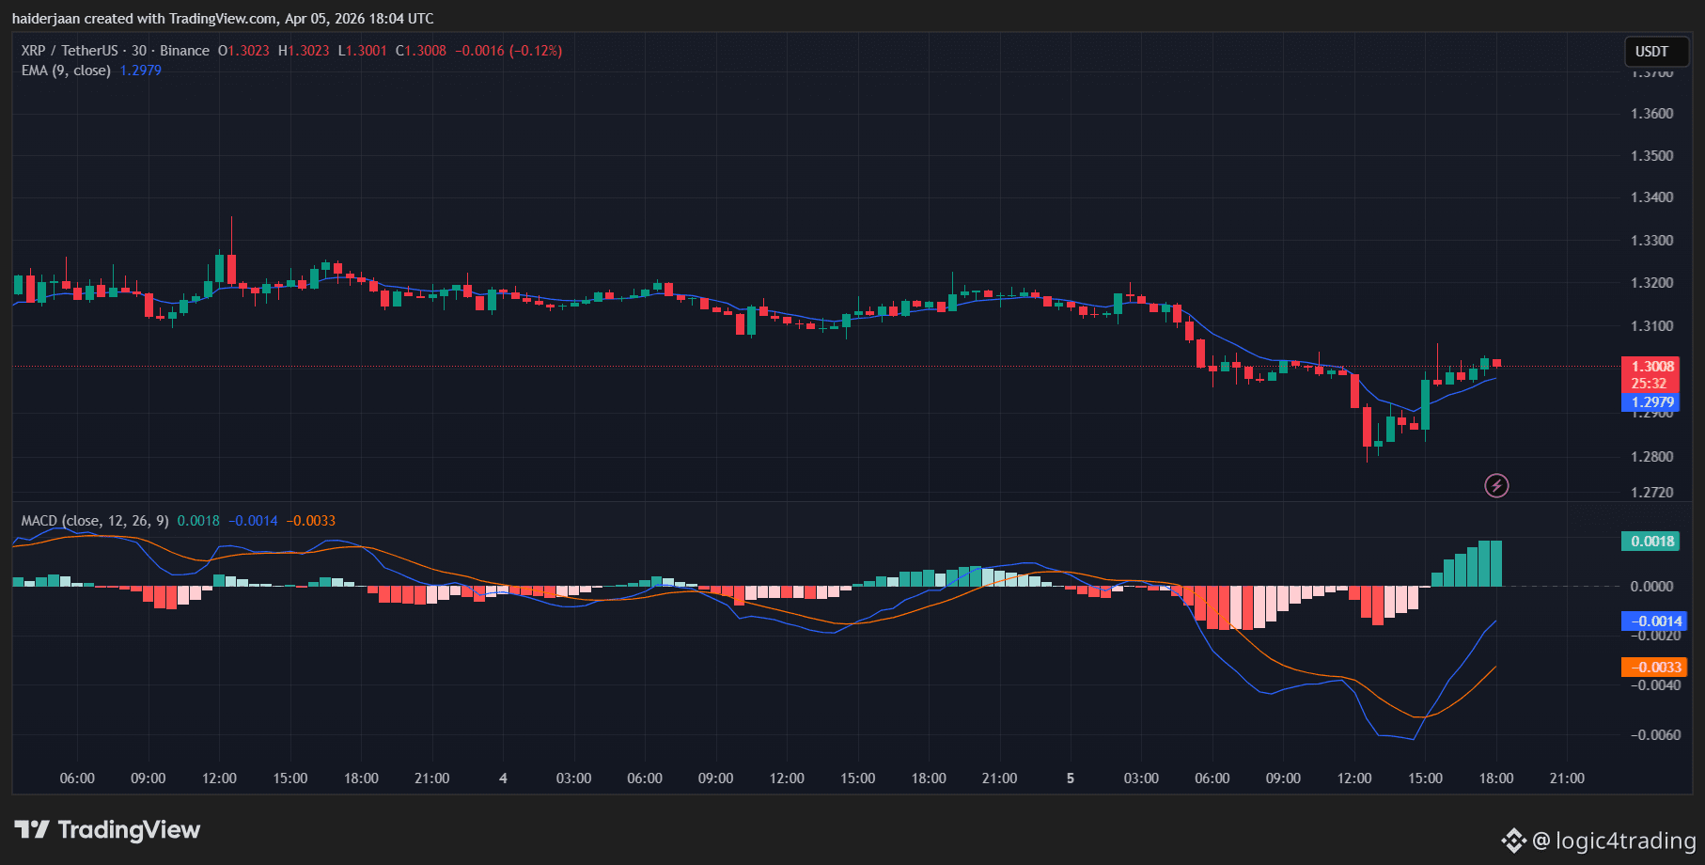Click the day 4 marker on time axis

point(503,778)
